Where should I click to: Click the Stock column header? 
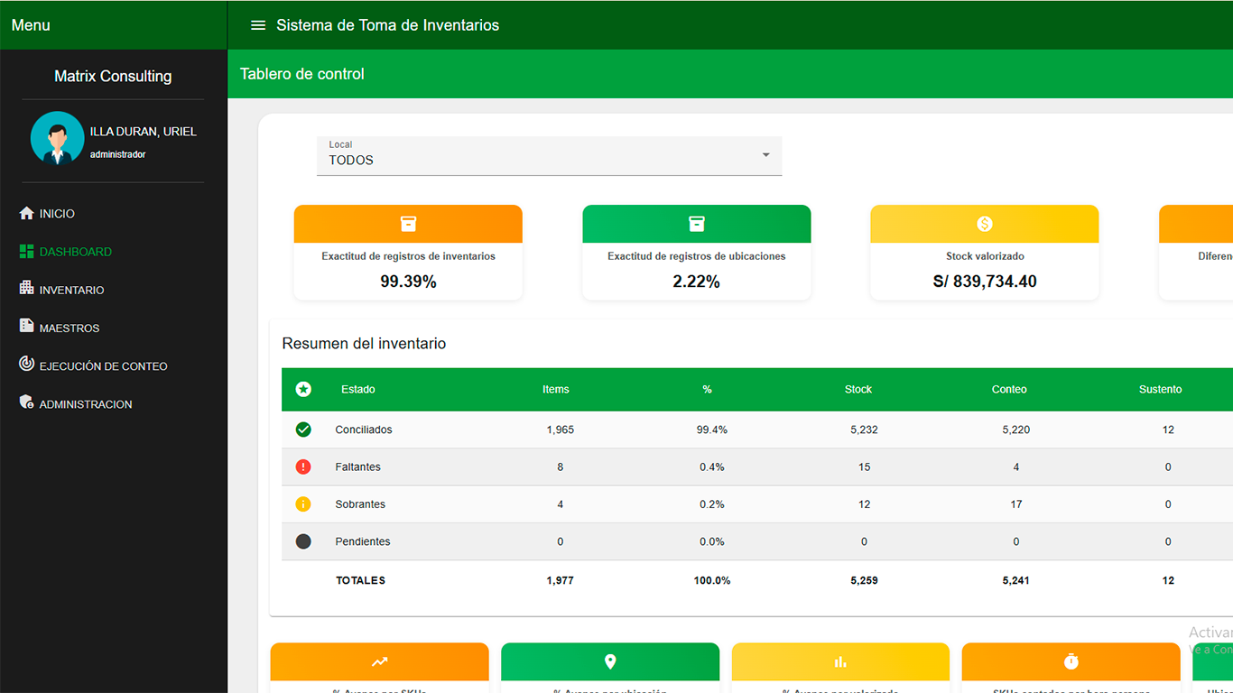[x=858, y=389]
